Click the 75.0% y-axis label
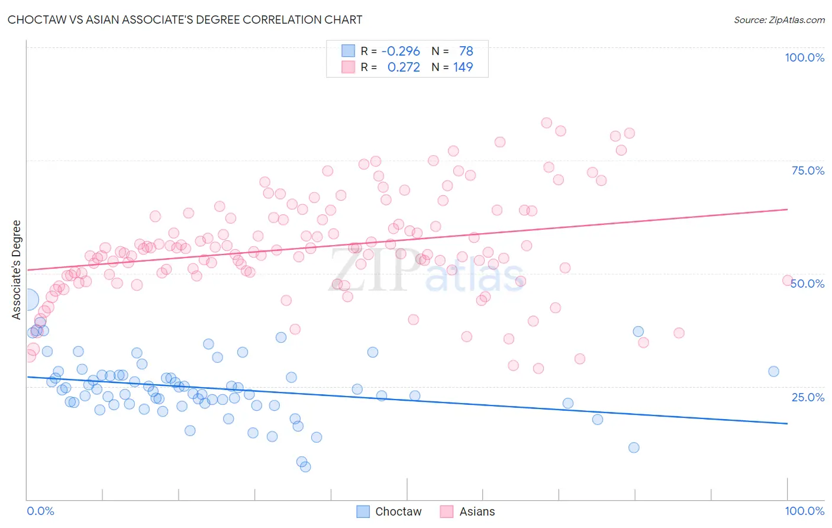Viewport: 832px width, 528px height. [808, 170]
